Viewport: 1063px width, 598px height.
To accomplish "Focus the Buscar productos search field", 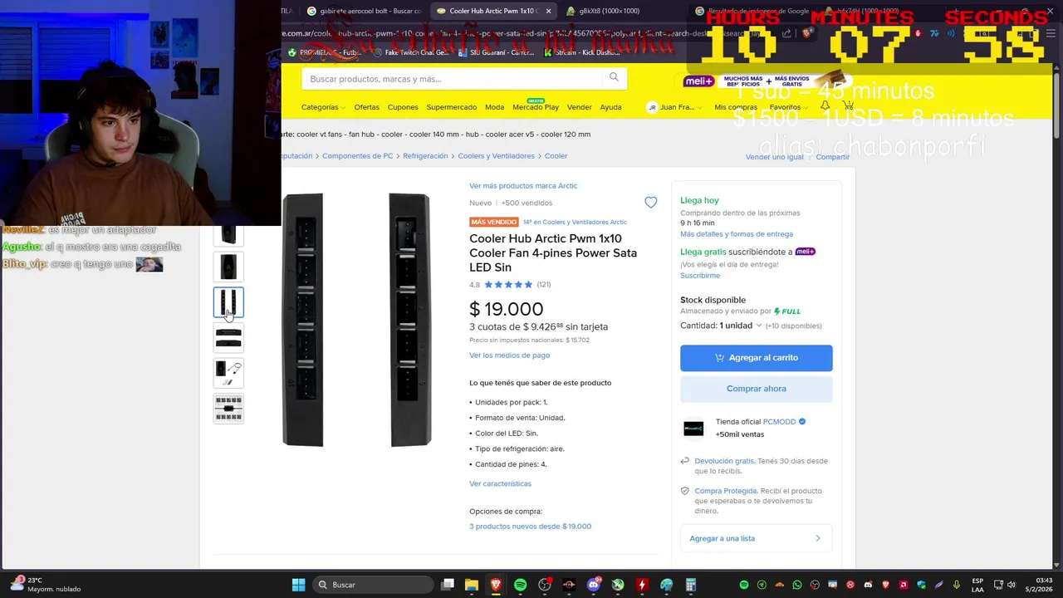I will pyautogui.click(x=453, y=79).
